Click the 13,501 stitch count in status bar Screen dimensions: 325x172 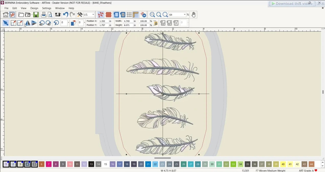[245, 170]
